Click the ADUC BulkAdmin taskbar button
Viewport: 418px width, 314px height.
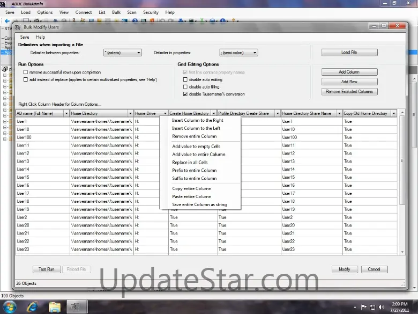point(77,307)
